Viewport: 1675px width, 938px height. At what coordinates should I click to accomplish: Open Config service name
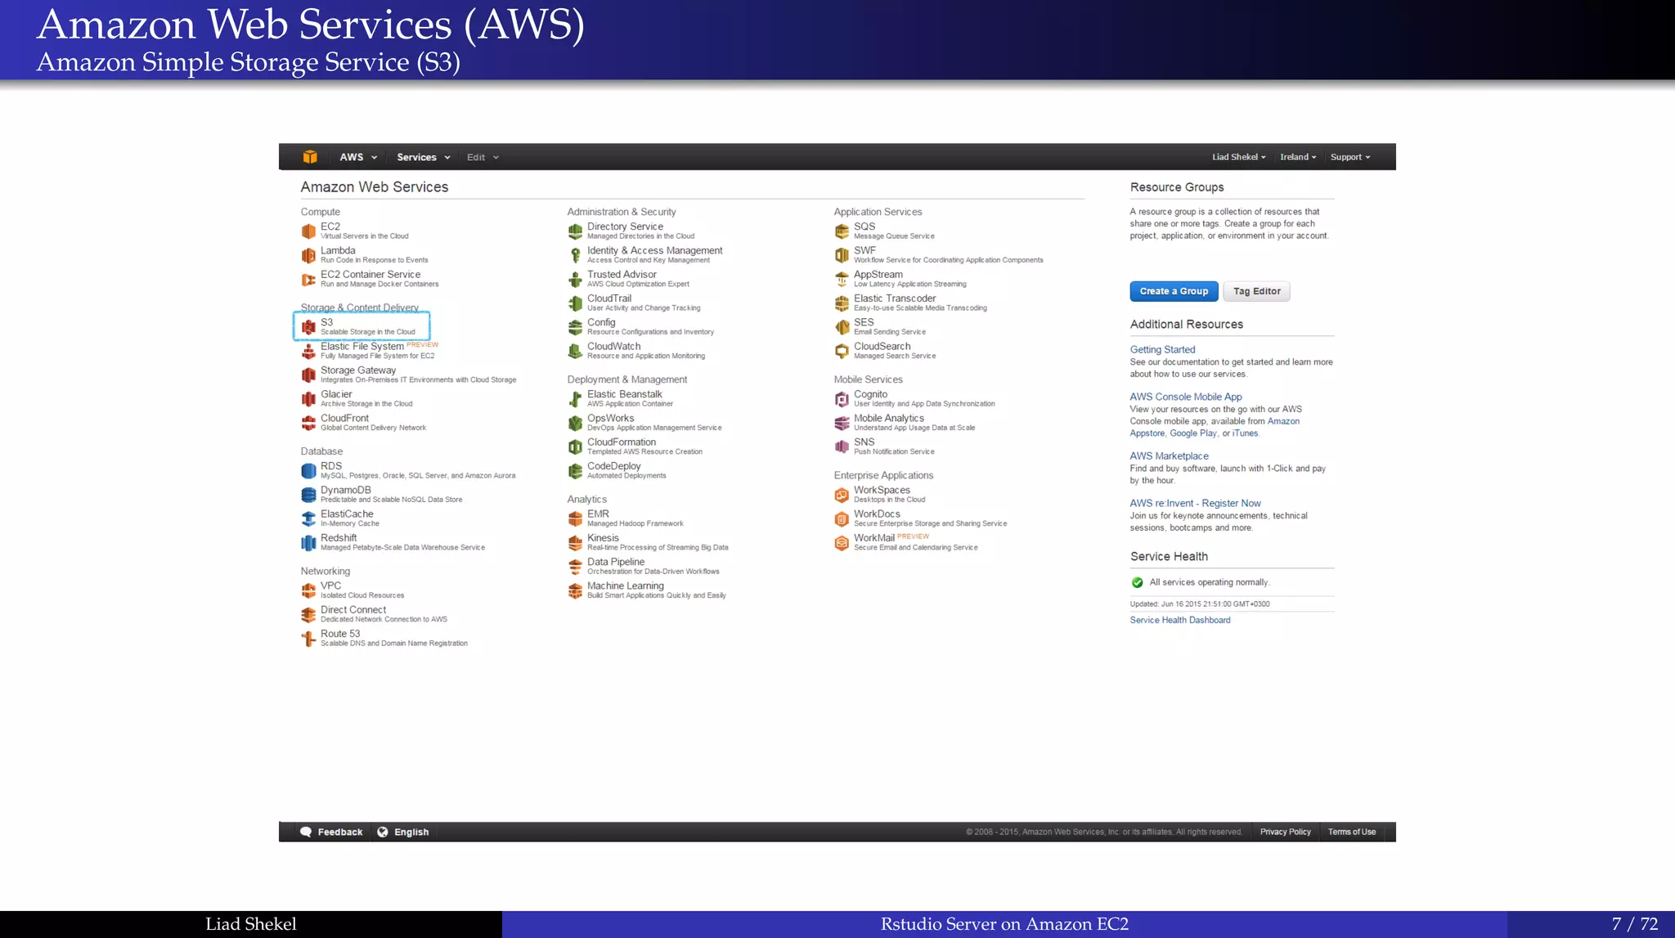[x=601, y=322]
